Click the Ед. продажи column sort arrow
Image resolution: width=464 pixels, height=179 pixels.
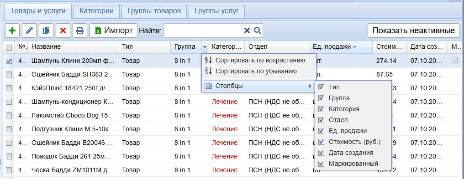coord(355,46)
